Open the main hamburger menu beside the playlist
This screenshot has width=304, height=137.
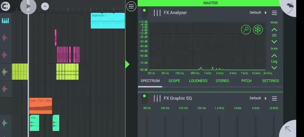(x=131, y=6)
